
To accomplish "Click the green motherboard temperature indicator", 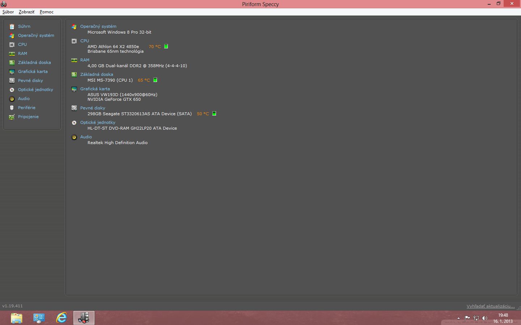I will tap(155, 80).
